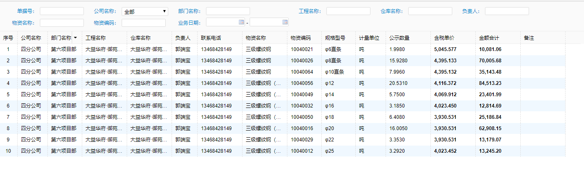The height and width of the screenshot is (182, 584).
Task: Focus the 仓库名称 filter input field
Action: [x=430, y=11]
